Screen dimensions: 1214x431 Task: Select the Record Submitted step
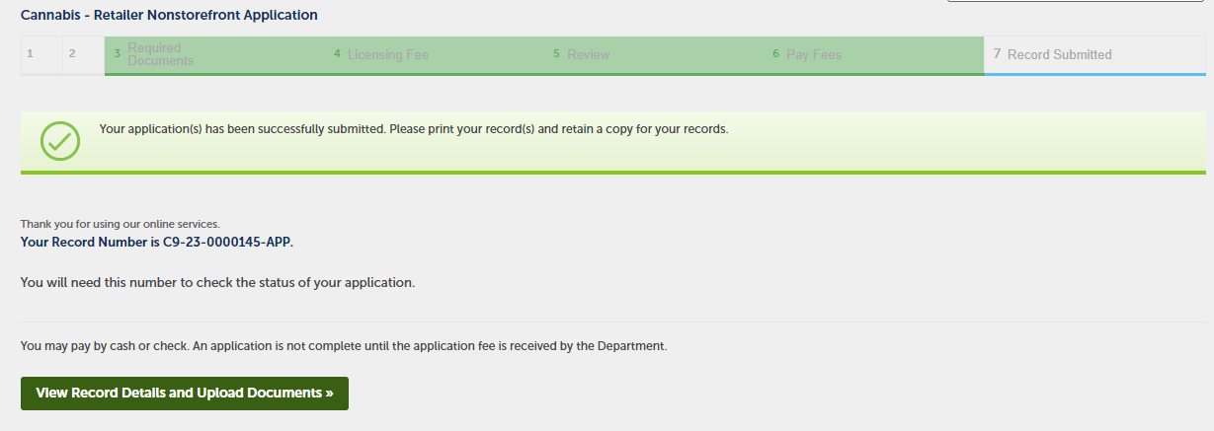1059,55
